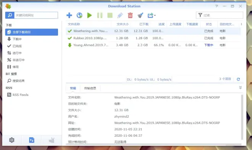The image size is (252, 150).
Task: Select the Young.Ahmed.2019 download row
Action: (x=153, y=45)
